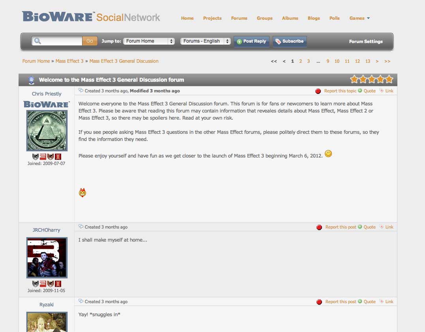Open the Blogs nav item
The width and height of the screenshot is (425, 332).
314,18
